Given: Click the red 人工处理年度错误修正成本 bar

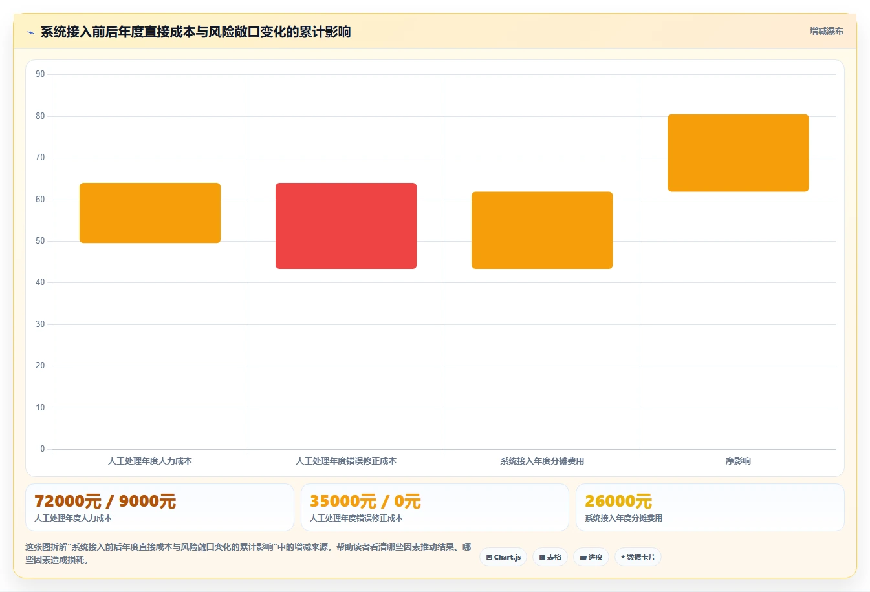Looking at the screenshot, I should click(346, 226).
